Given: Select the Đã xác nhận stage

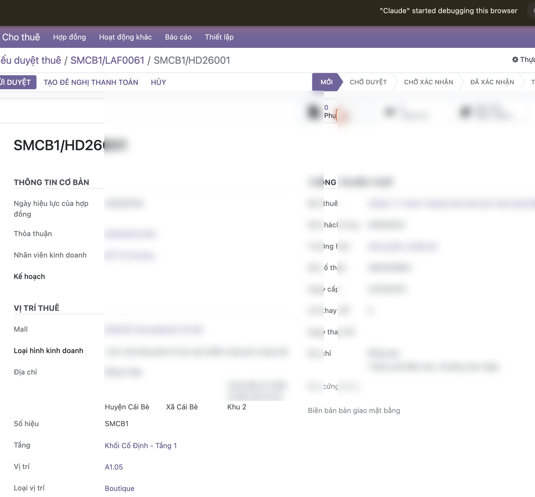Looking at the screenshot, I should click(x=492, y=82).
